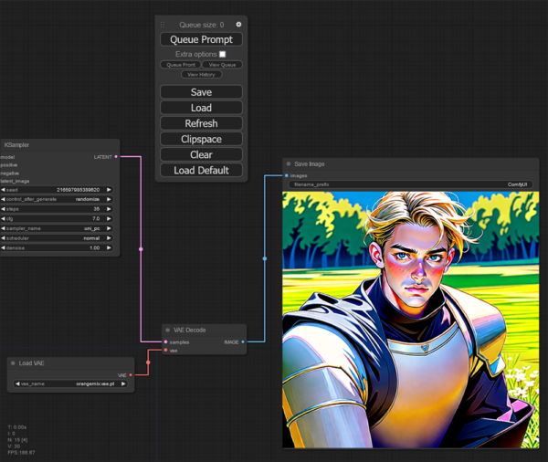Click the queue panel drag handle
The image size is (548, 462).
pyautogui.click(x=163, y=25)
